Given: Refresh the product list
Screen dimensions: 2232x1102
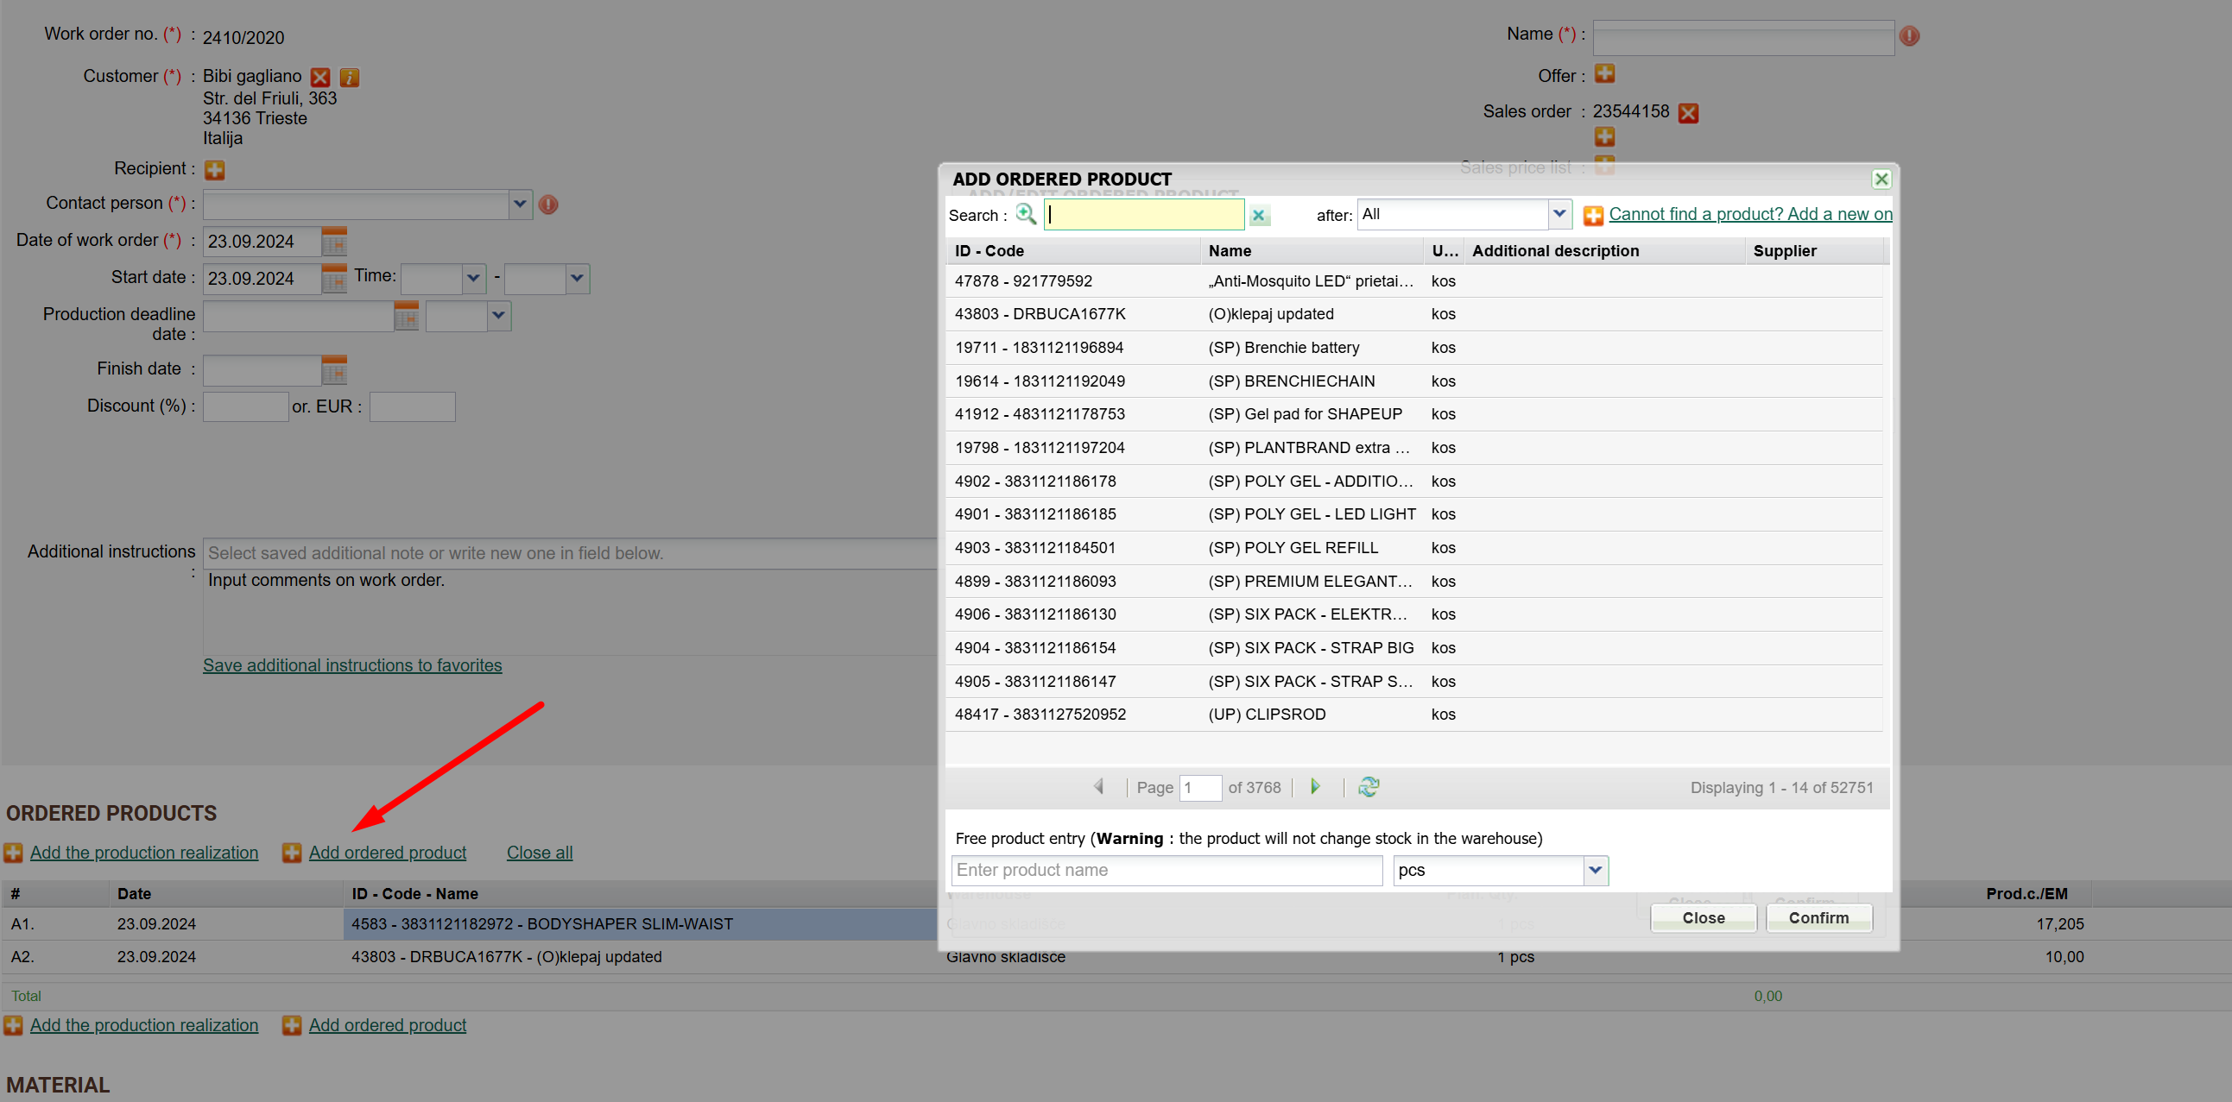Looking at the screenshot, I should (1369, 786).
